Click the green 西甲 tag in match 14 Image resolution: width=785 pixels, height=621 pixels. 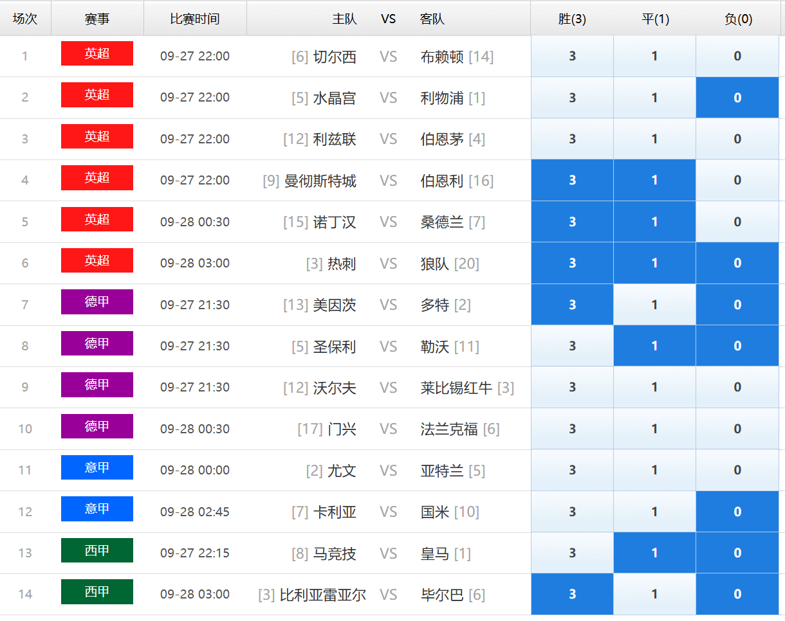pyautogui.click(x=97, y=591)
